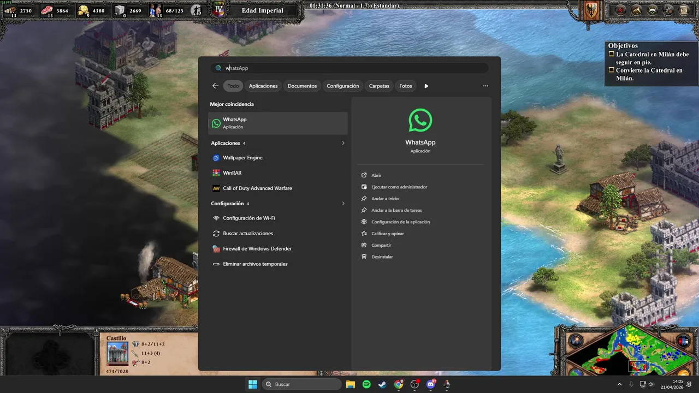Open WinRAR from search results
699x393 pixels.
(x=278, y=173)
